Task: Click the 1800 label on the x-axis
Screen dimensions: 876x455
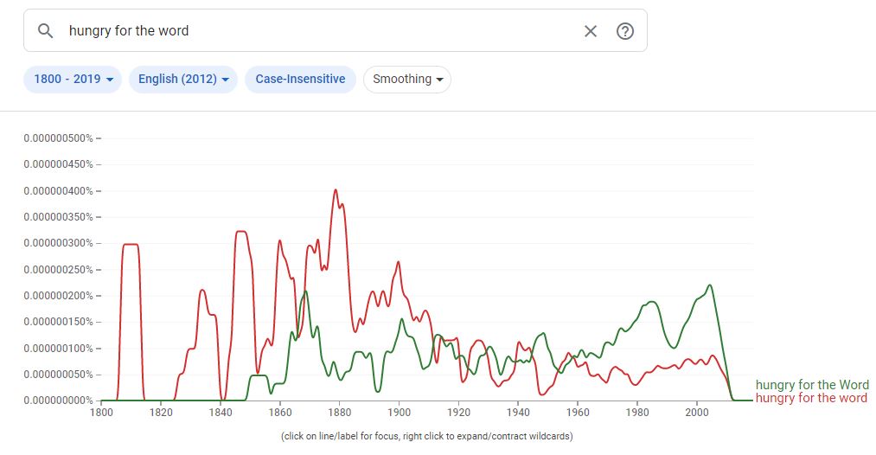Action: (101, 413)
